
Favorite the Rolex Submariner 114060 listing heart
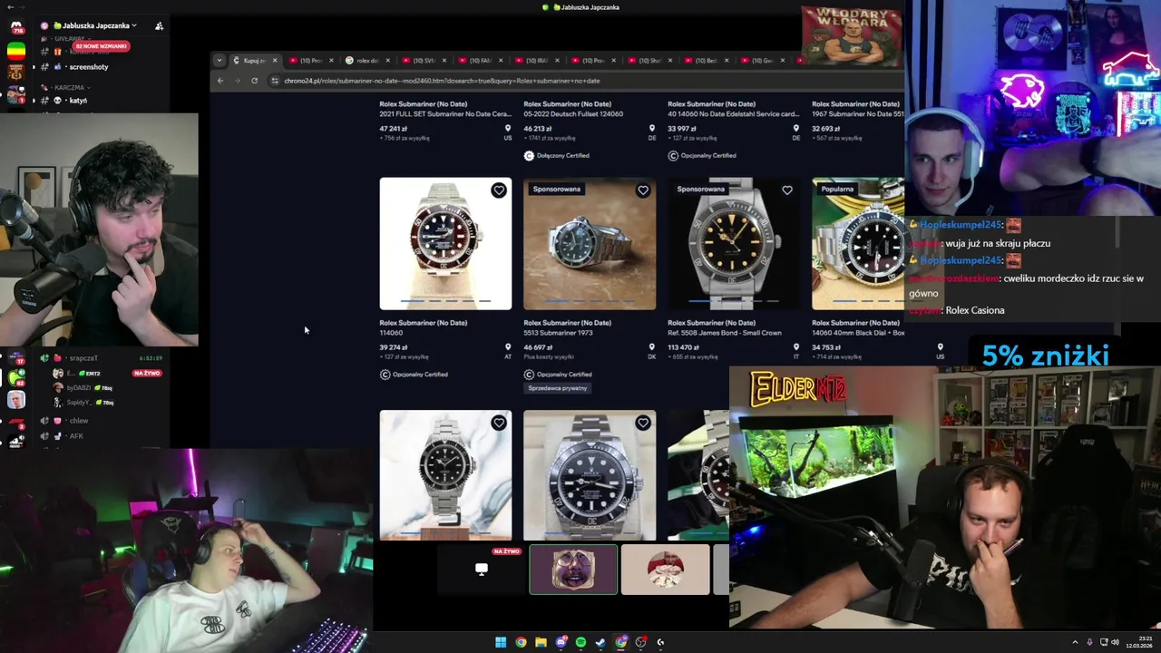tap(499, 190)
